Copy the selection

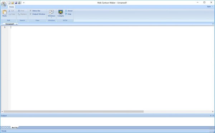12,14
